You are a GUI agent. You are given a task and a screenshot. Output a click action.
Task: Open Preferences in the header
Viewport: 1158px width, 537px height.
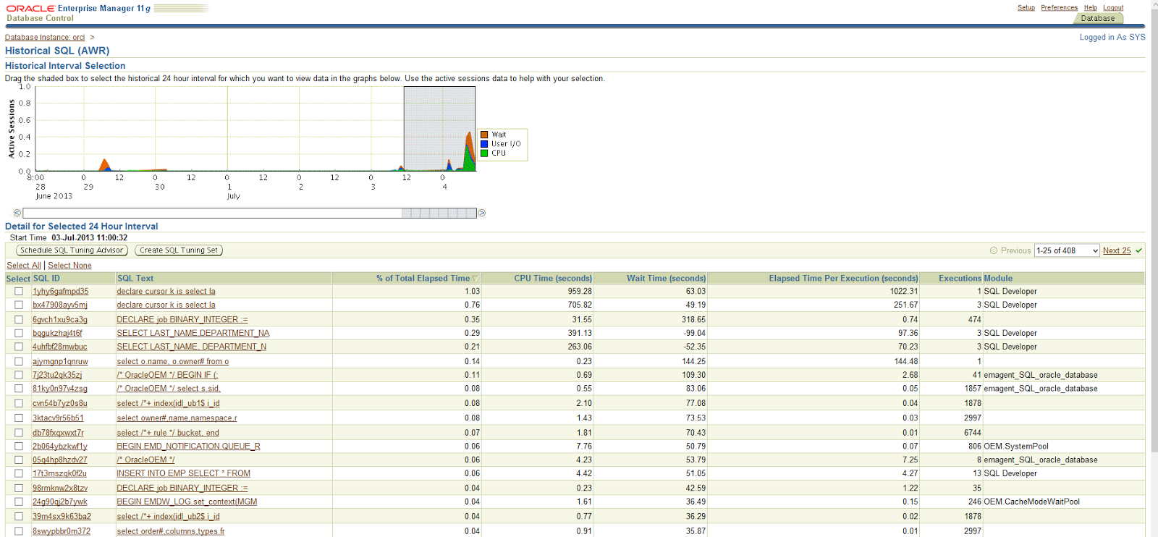(1060, 8)
